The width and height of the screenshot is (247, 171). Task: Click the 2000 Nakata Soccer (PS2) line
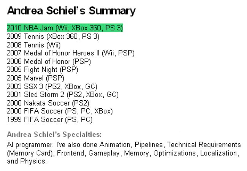(48, 103)
